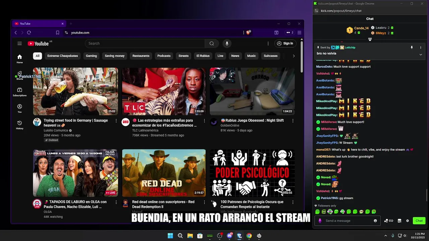Open Kick channel points icon
The image size is (429, 241).
click(388, 221)
